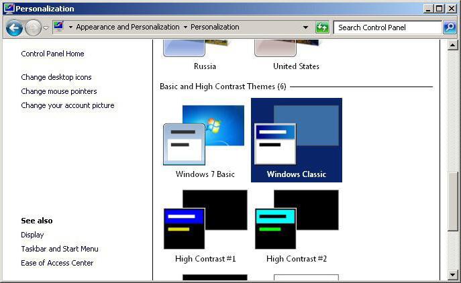Click the Personalization breadcrumb
461x283 pixels.
click(215, 27)
